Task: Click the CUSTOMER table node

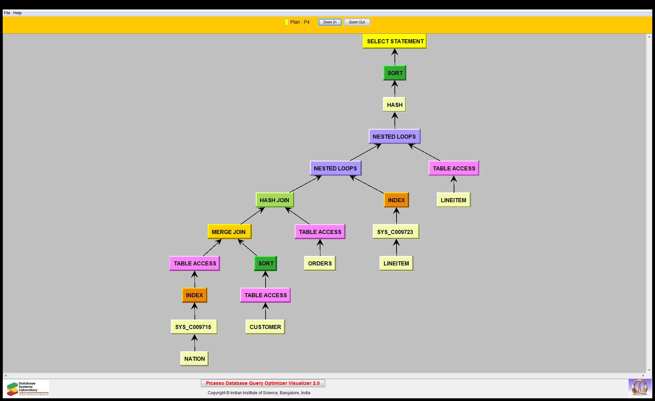Action: click(265, 327)
